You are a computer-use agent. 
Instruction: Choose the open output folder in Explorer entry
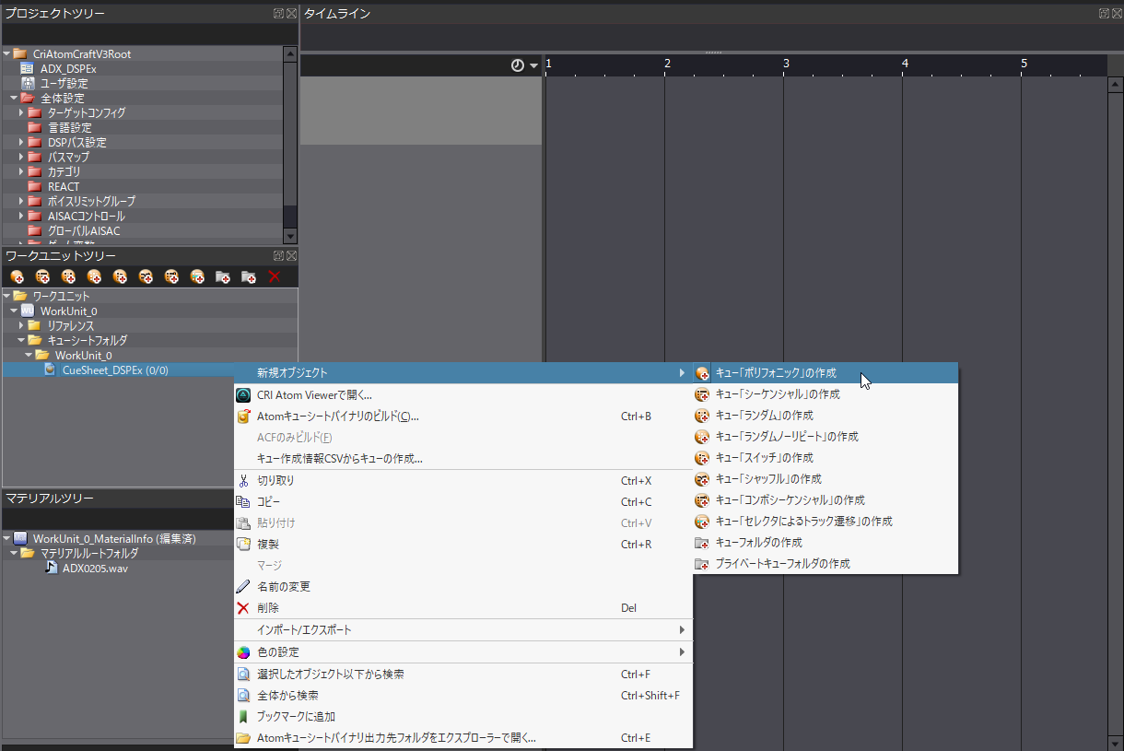[462, 737]
